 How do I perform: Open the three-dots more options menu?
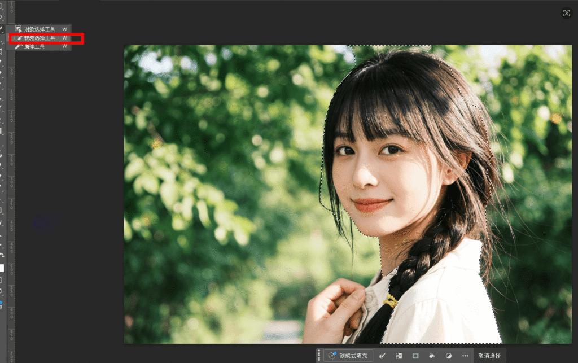pos(465,356)
